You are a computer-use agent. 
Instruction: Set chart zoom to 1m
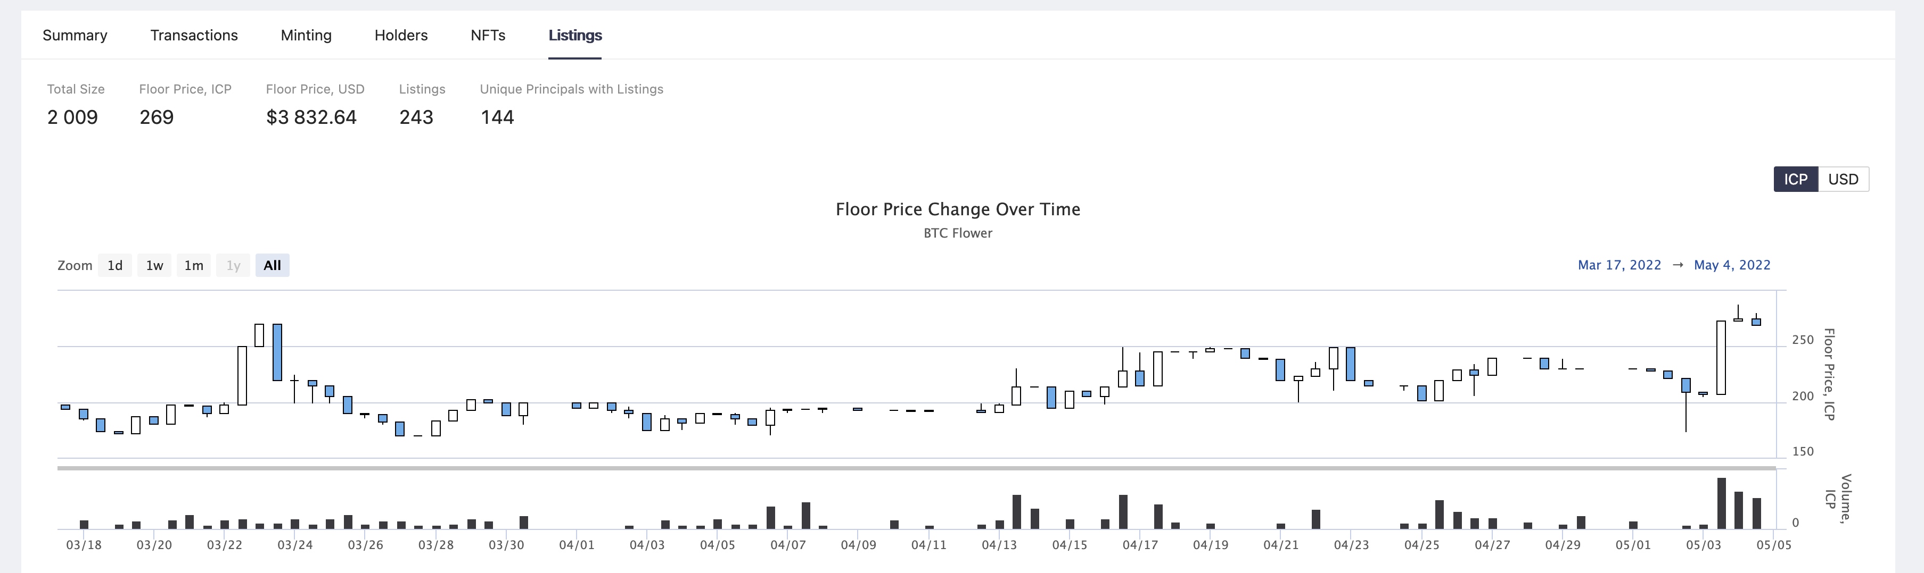[x=193, y=266]
